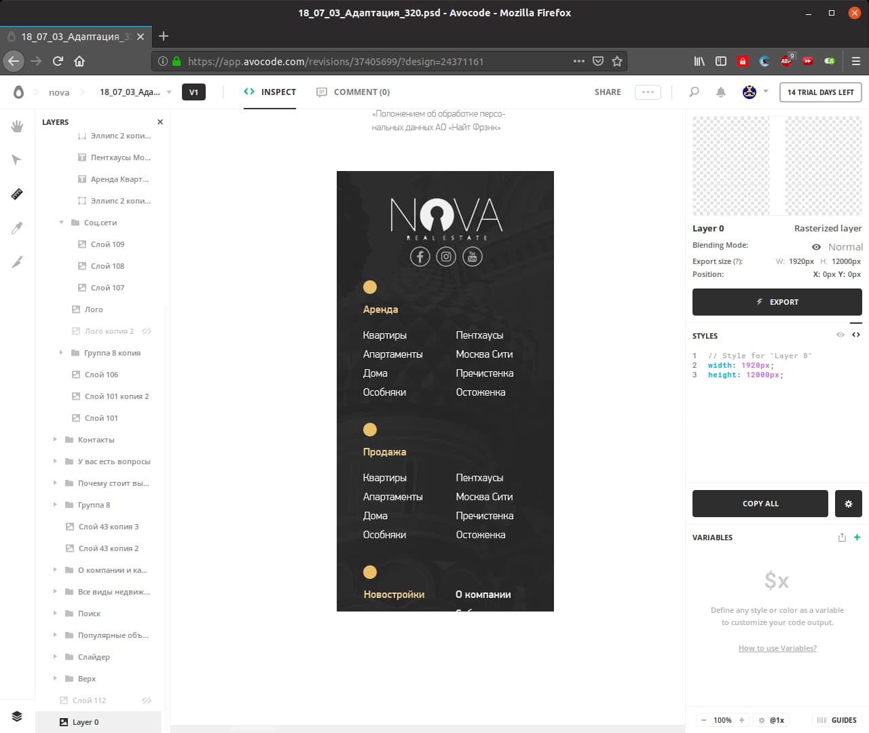Click the Share button
Viewport: 869px width, 733px height.
(608, 92)
